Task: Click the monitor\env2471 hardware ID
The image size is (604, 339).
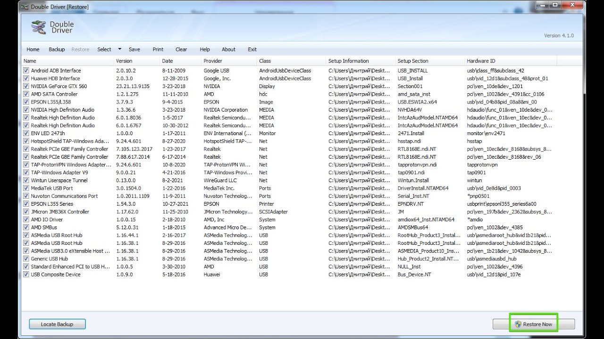Action: pyautogui.click(x=485, y=133)
